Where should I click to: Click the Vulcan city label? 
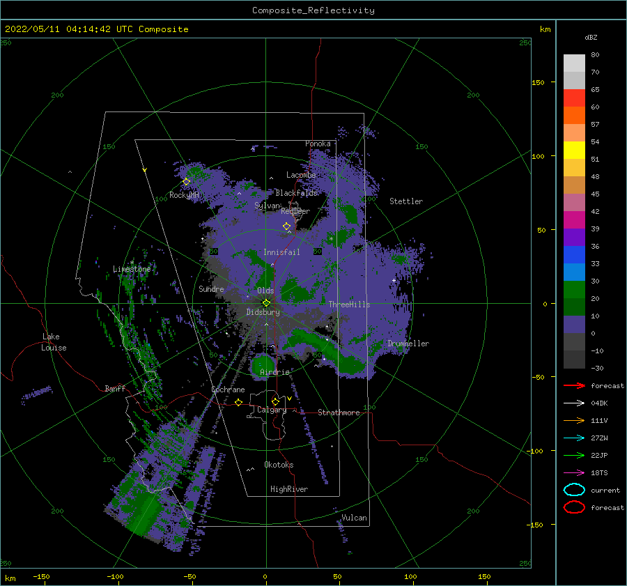pyautogui.click(x=355, y=518)
